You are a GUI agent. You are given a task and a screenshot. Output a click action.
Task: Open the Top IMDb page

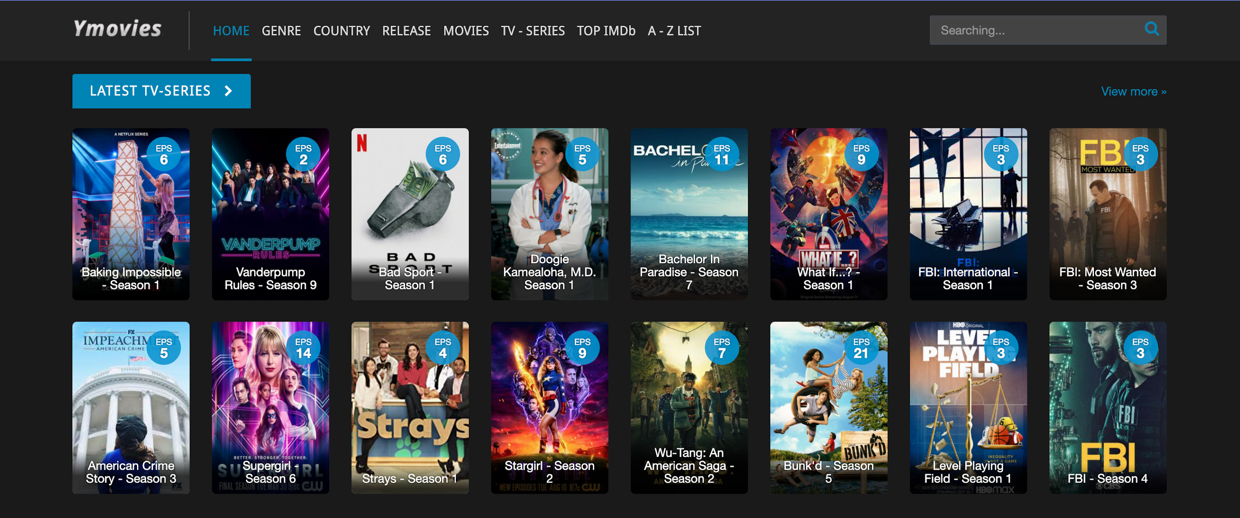pyautogui.click(x=606, y=31)
